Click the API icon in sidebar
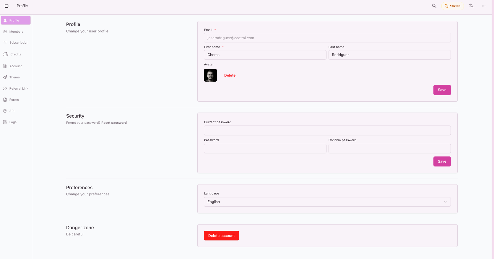Screen dimensions: 494x259 tap(5, 111)
